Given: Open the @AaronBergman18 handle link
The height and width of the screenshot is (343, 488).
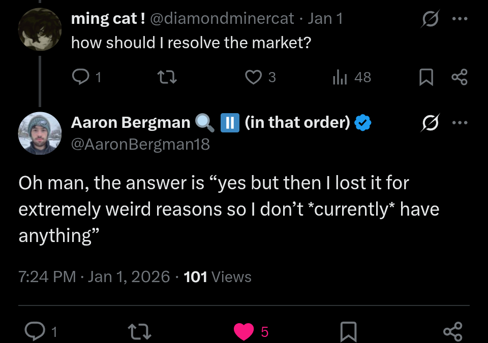Looking at the screenshot, I should (140, 145).
